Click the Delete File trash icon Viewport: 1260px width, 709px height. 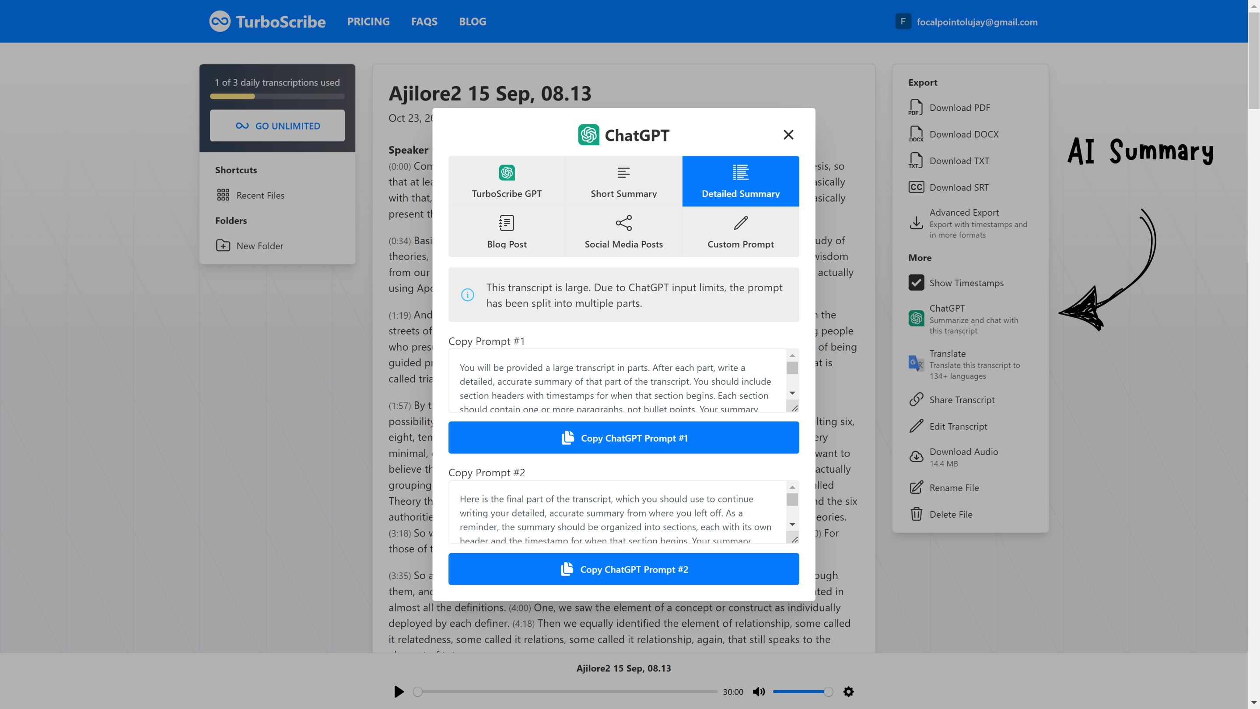coord(916,514)
